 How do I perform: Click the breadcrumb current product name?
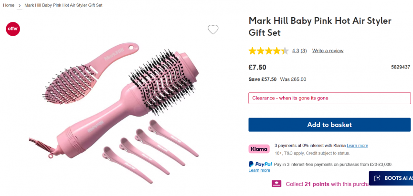(64, 5)
